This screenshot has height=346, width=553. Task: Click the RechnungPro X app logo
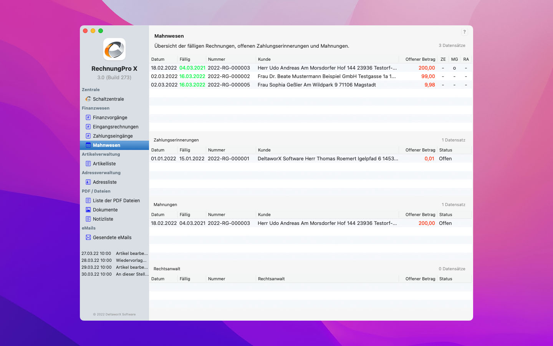pyautogui.click(x=114, y=49)
